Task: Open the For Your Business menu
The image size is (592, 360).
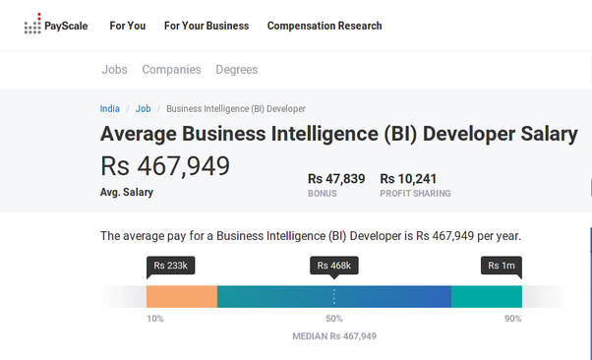Action: tap(207, 26)
